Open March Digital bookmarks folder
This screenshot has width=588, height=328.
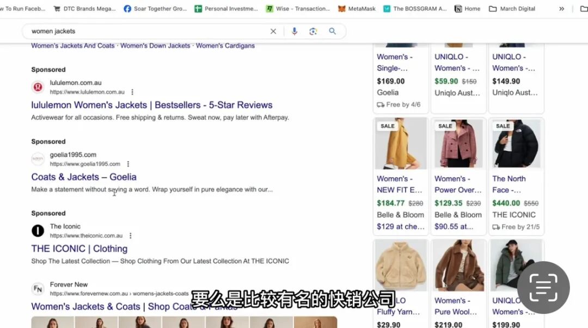pos(512,9)
